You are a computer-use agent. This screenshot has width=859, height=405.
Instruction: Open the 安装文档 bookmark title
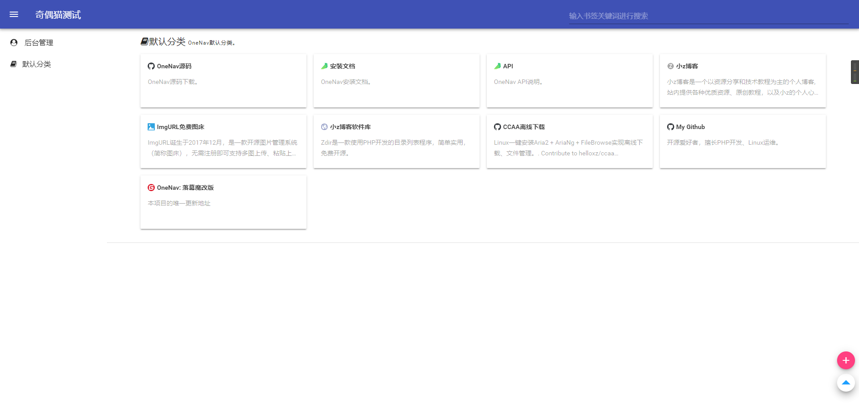[343, 66]
